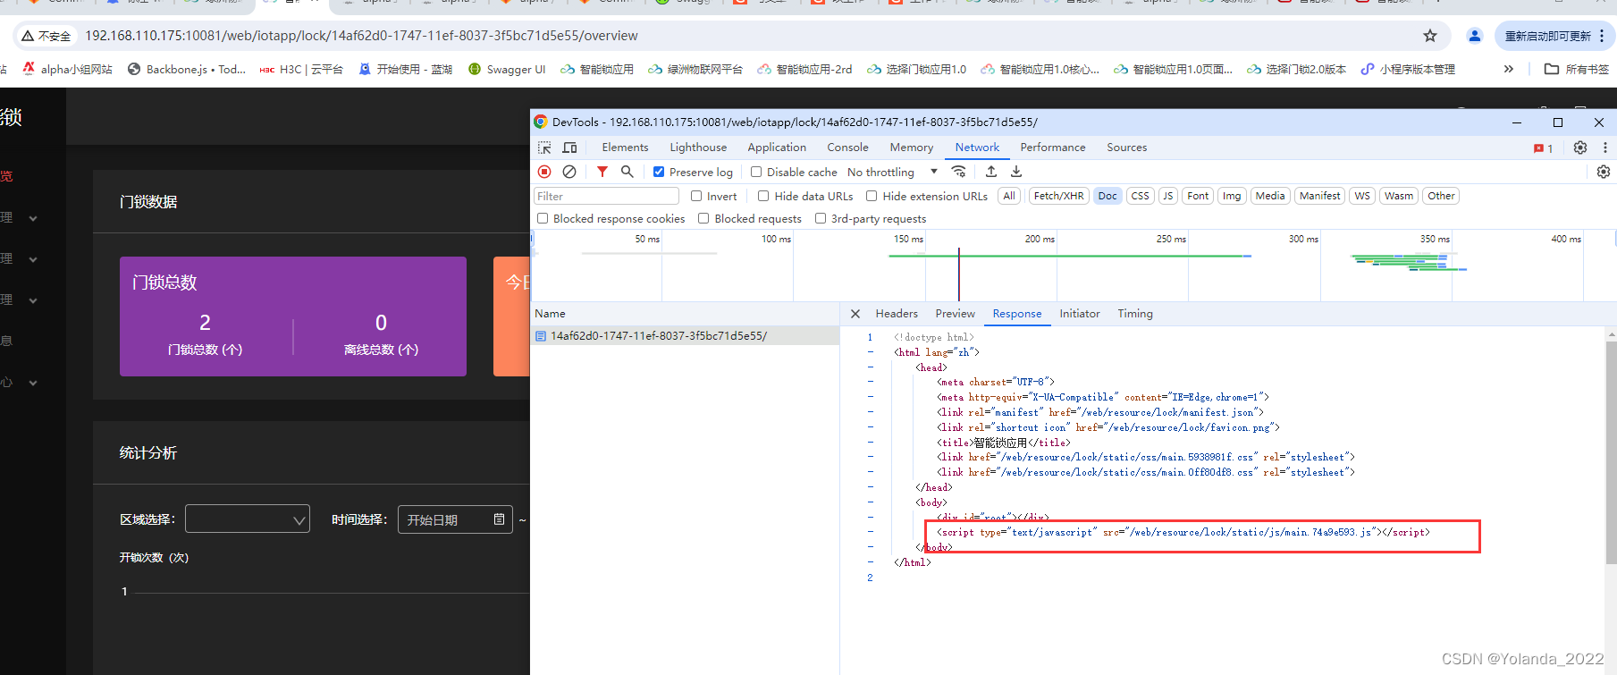Open DevTools more options kebab menu

[1604, 148]
